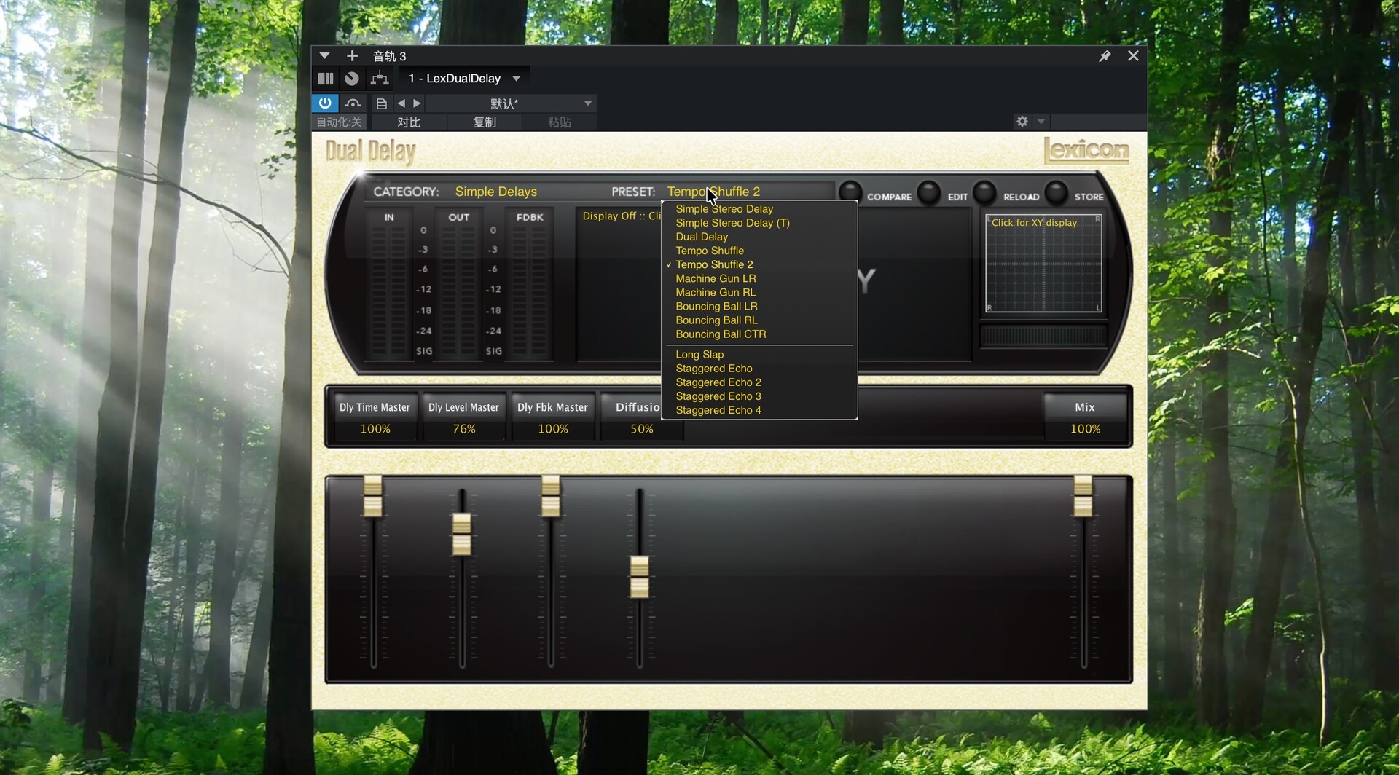Pin the plugin window
Image resolution: width=1399 pixels, height=775 pixels.
[x=1105, y=56]
